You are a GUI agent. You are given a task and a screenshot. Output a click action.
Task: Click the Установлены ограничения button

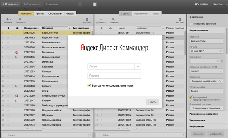coord(206,108)
